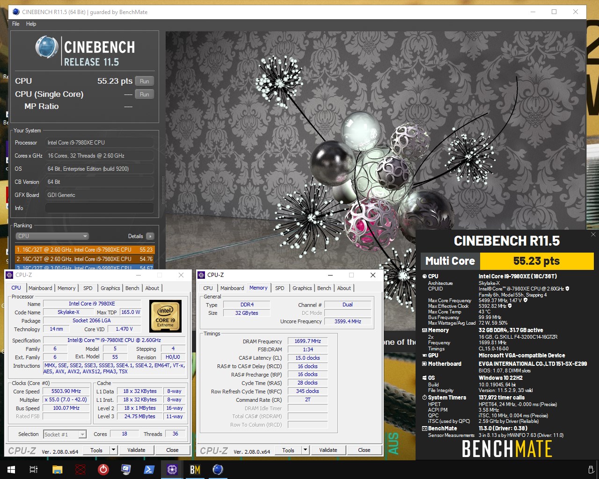599x479 pixels.
Task: Select ranking entry with 55.23 score
Action: pyautogui.click(x=85, y=250)
